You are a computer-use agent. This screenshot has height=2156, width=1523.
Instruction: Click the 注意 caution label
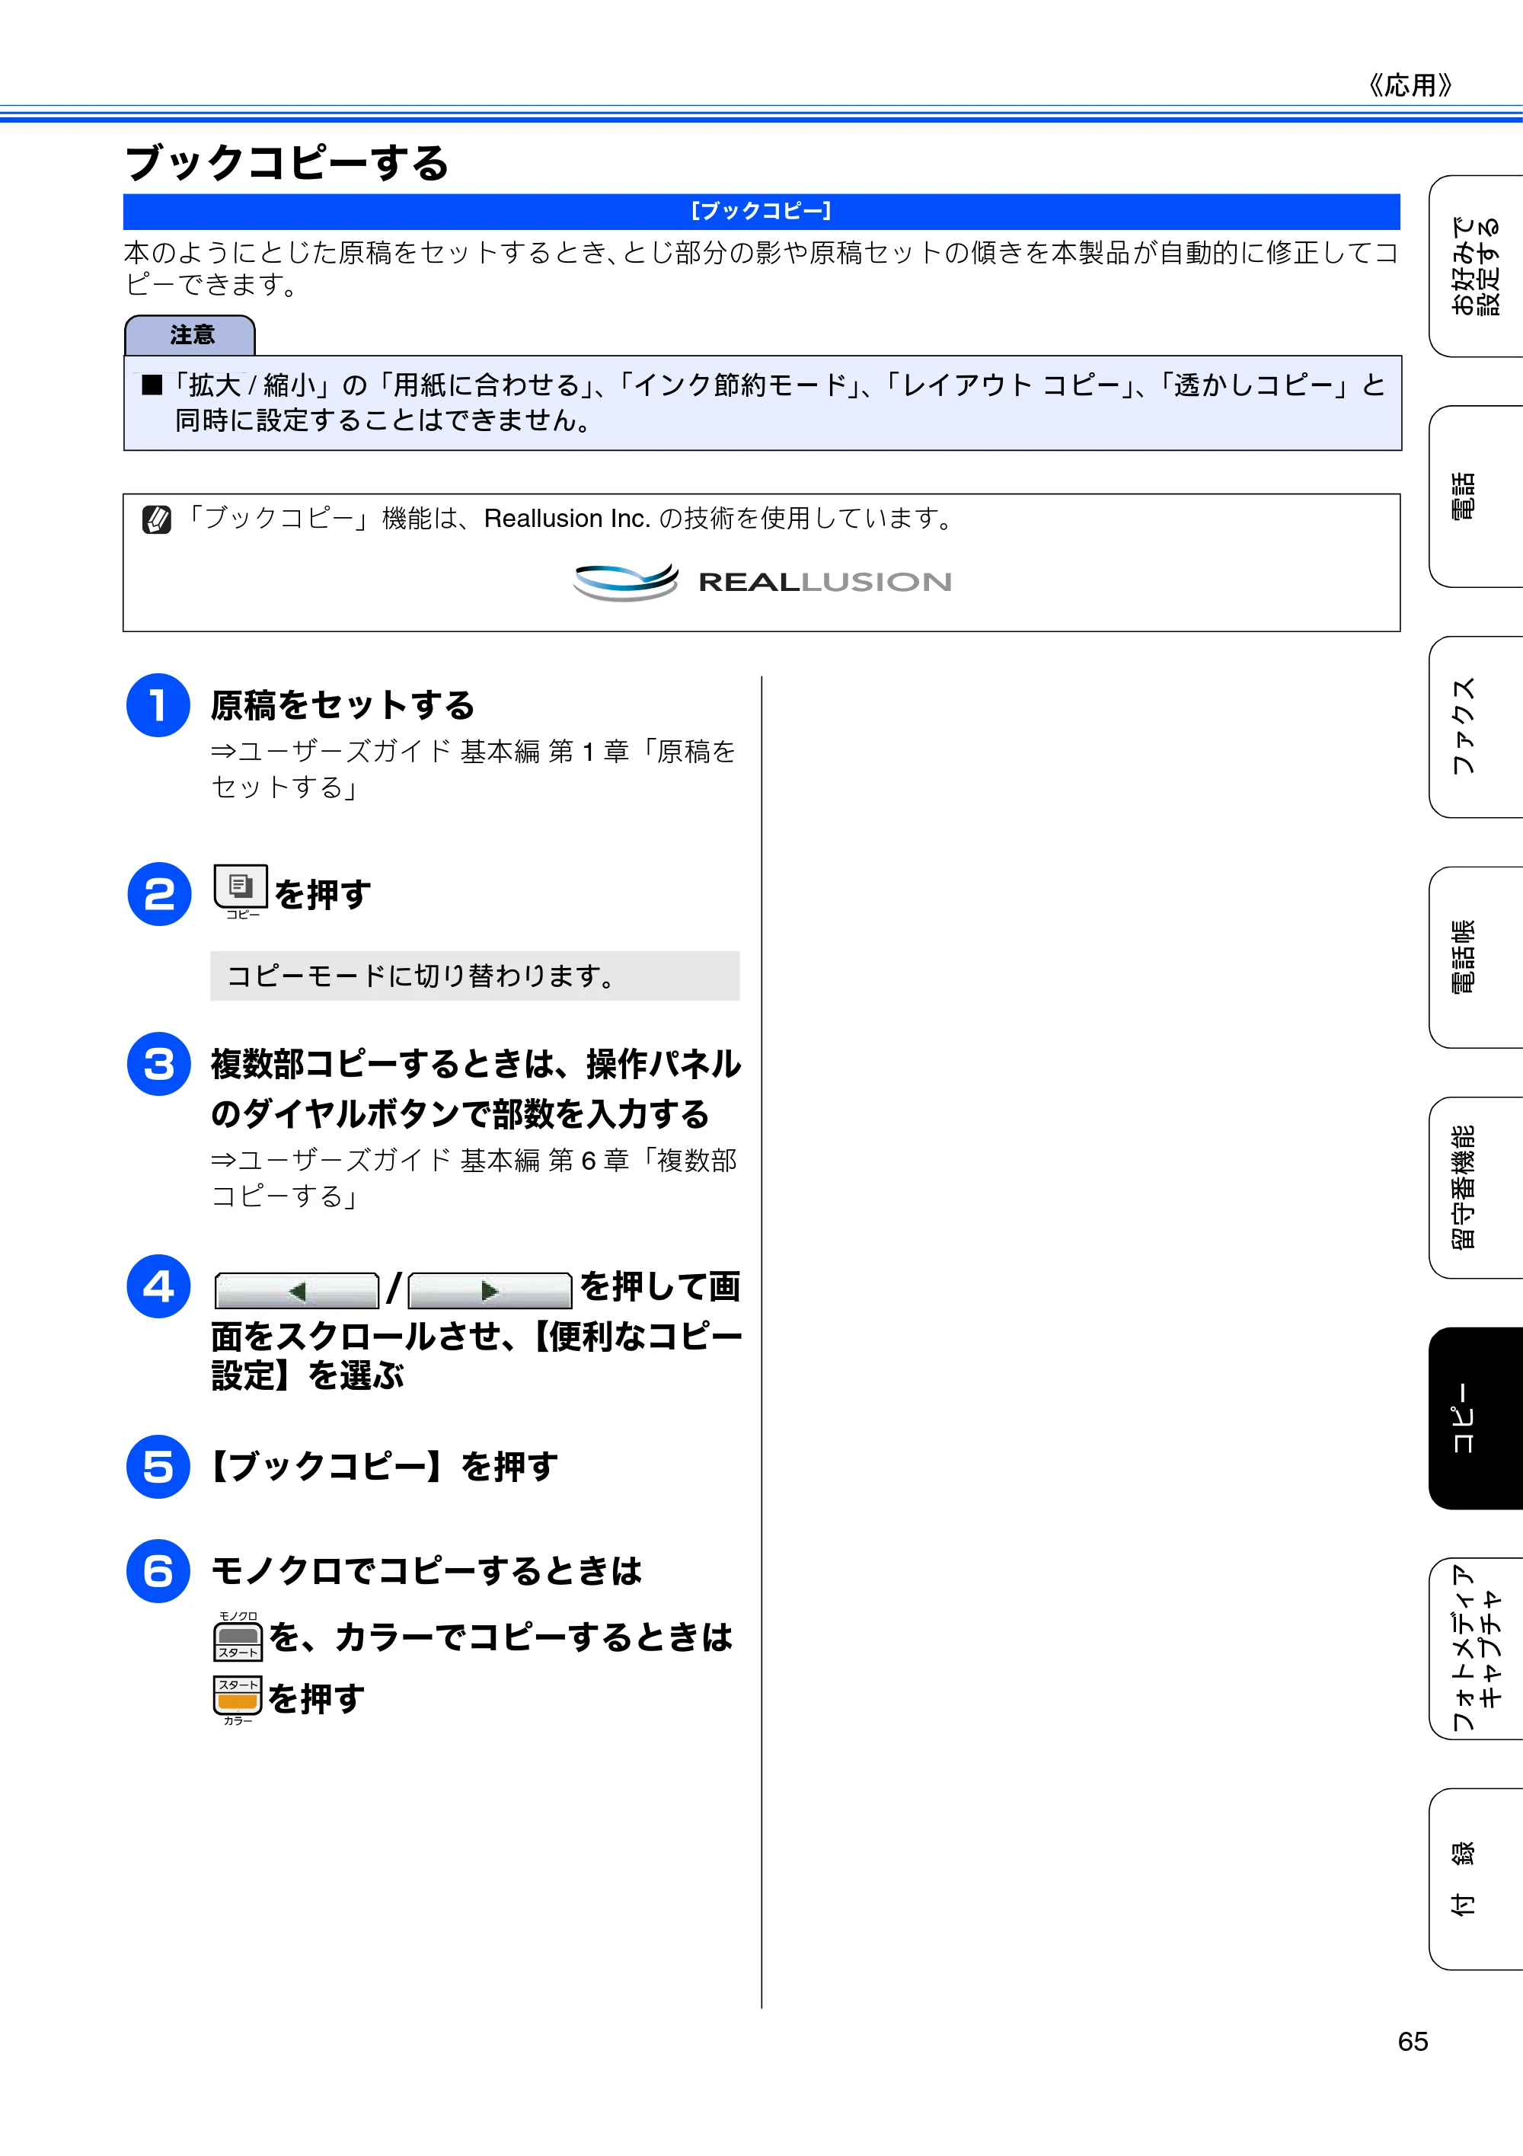tap(190, 335)
